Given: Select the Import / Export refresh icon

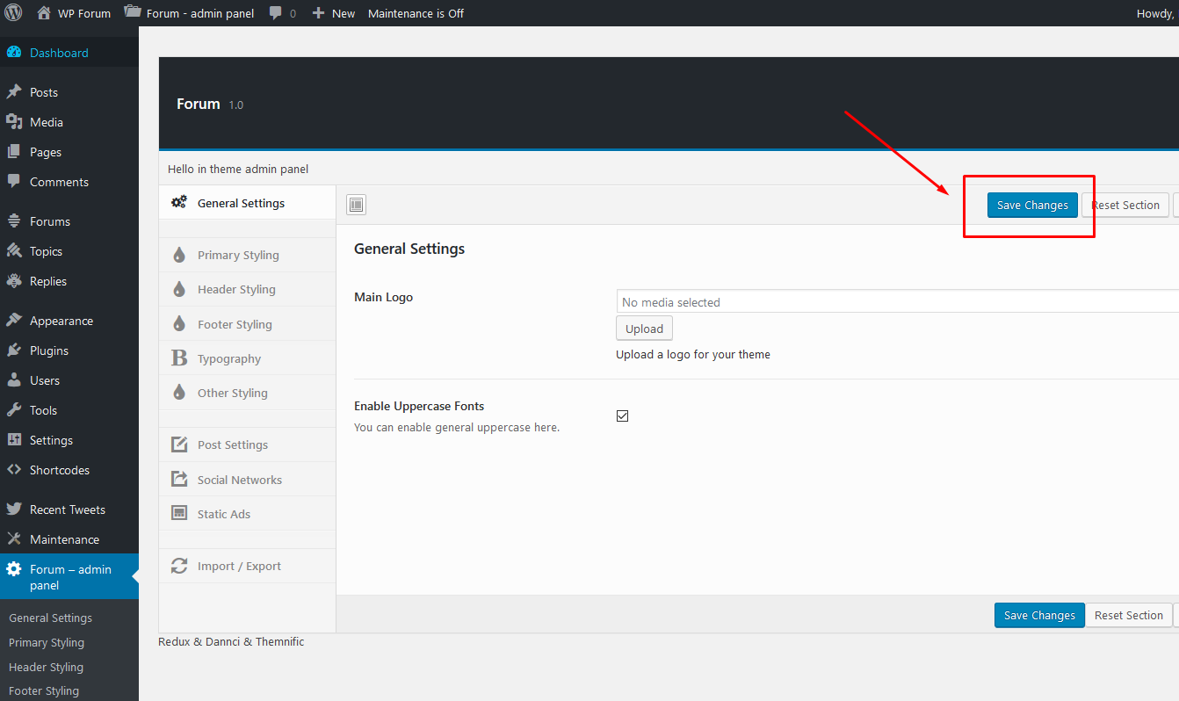Looking at the screenshot, I should tap(179, 566).
